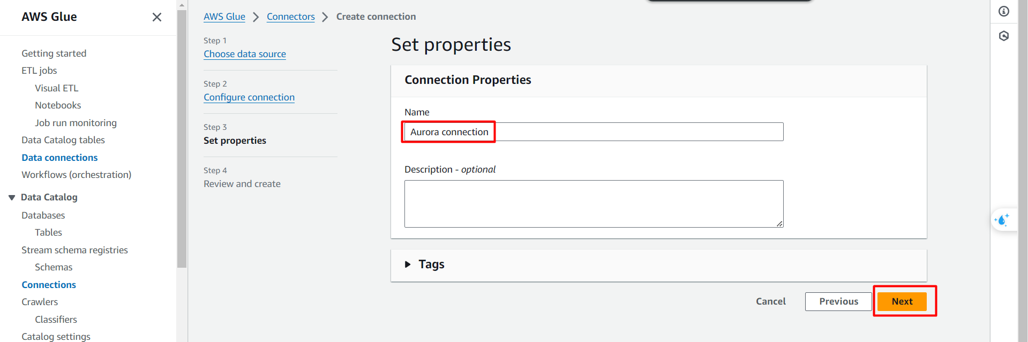Open Connectors breadcrumb link
The image size is (1028, 342).
point(291,17)
